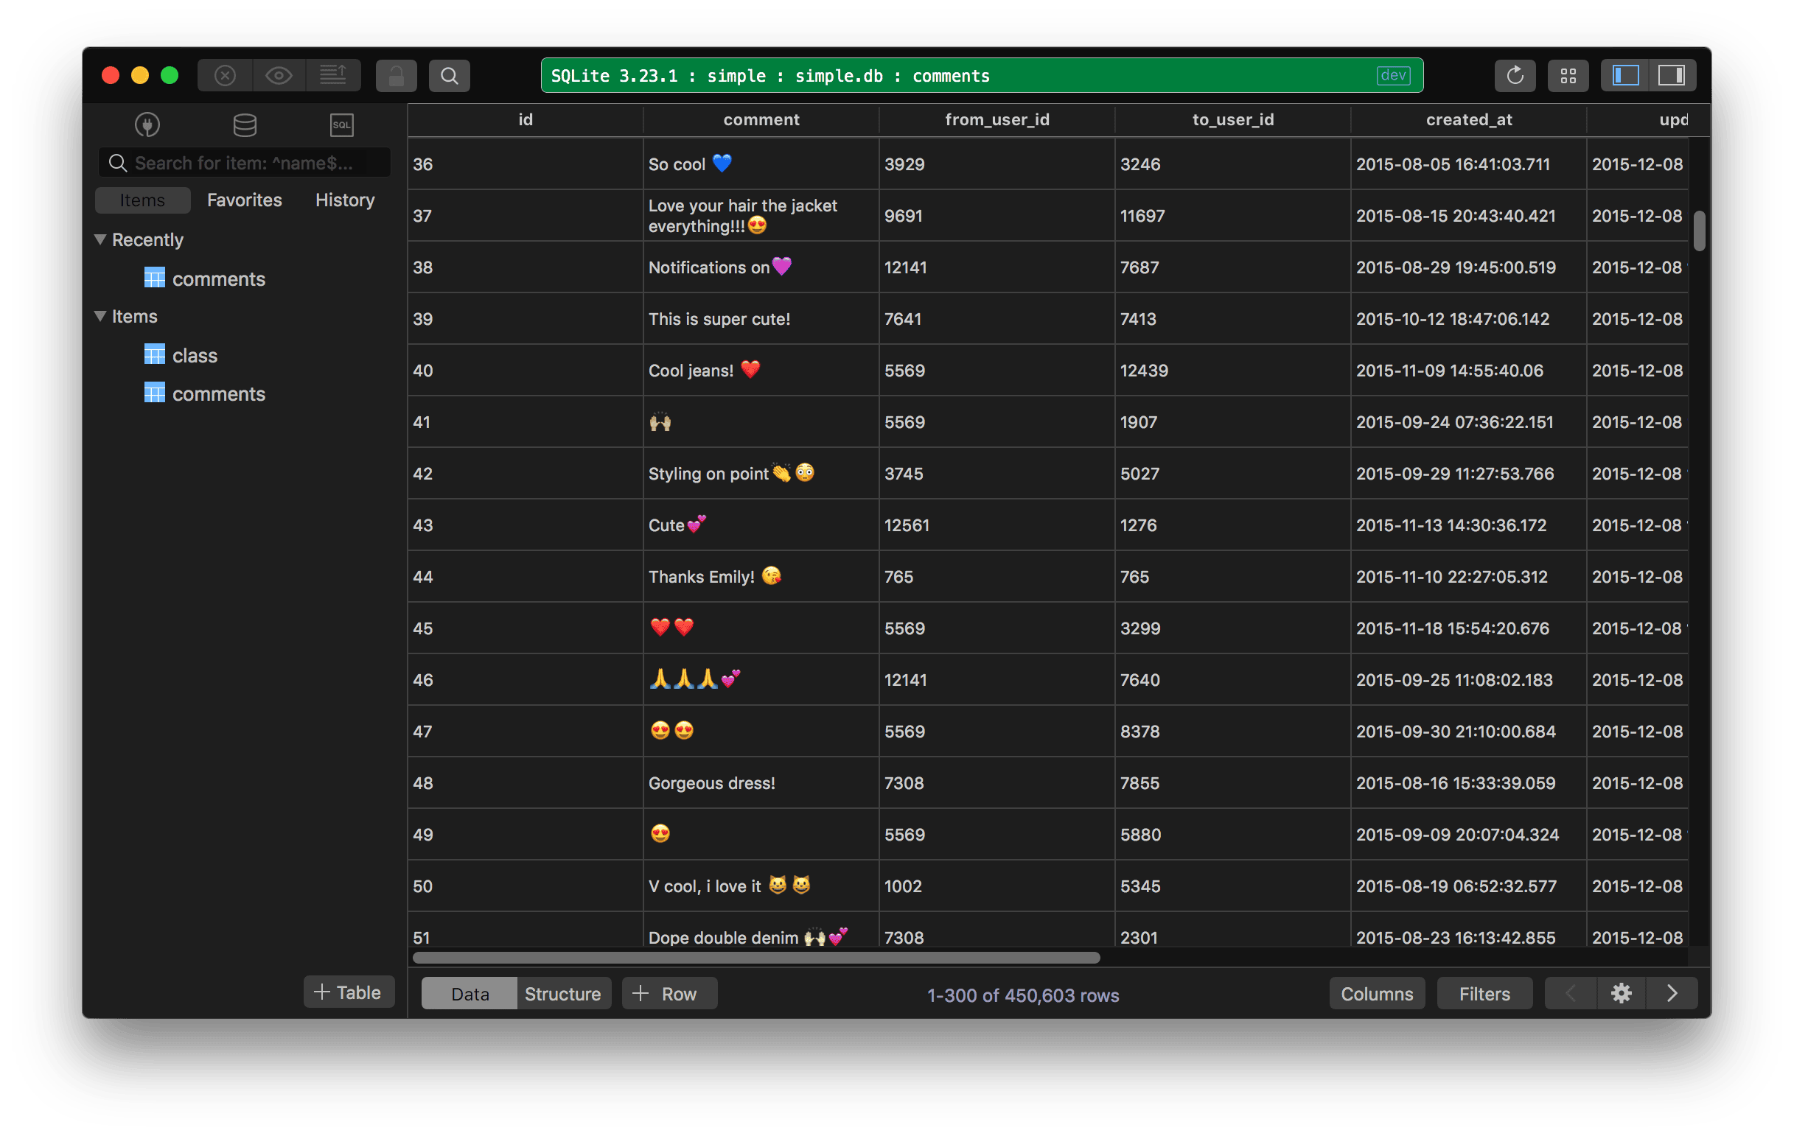The image size is (1794, 1136).
Task: Click the refresh icon in top bar
Action: 1515,75
